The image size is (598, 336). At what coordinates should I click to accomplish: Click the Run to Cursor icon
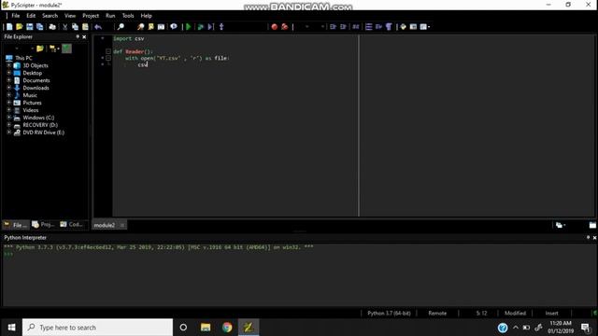(x=211, y=27)
